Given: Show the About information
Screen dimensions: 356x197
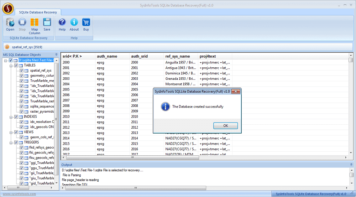Looking at the screenshot, I should pyautogui.click(x=74, y=22).
